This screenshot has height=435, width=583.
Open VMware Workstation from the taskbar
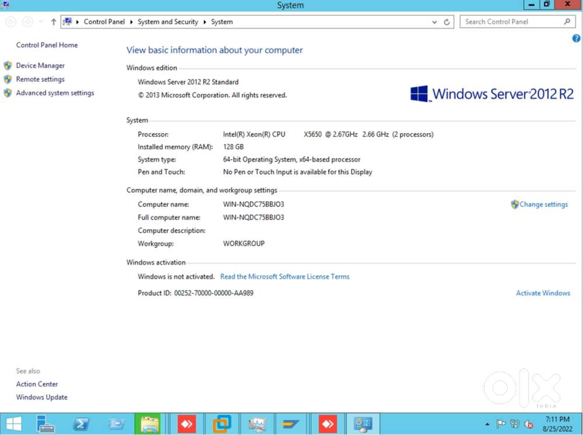click(222, 424)
